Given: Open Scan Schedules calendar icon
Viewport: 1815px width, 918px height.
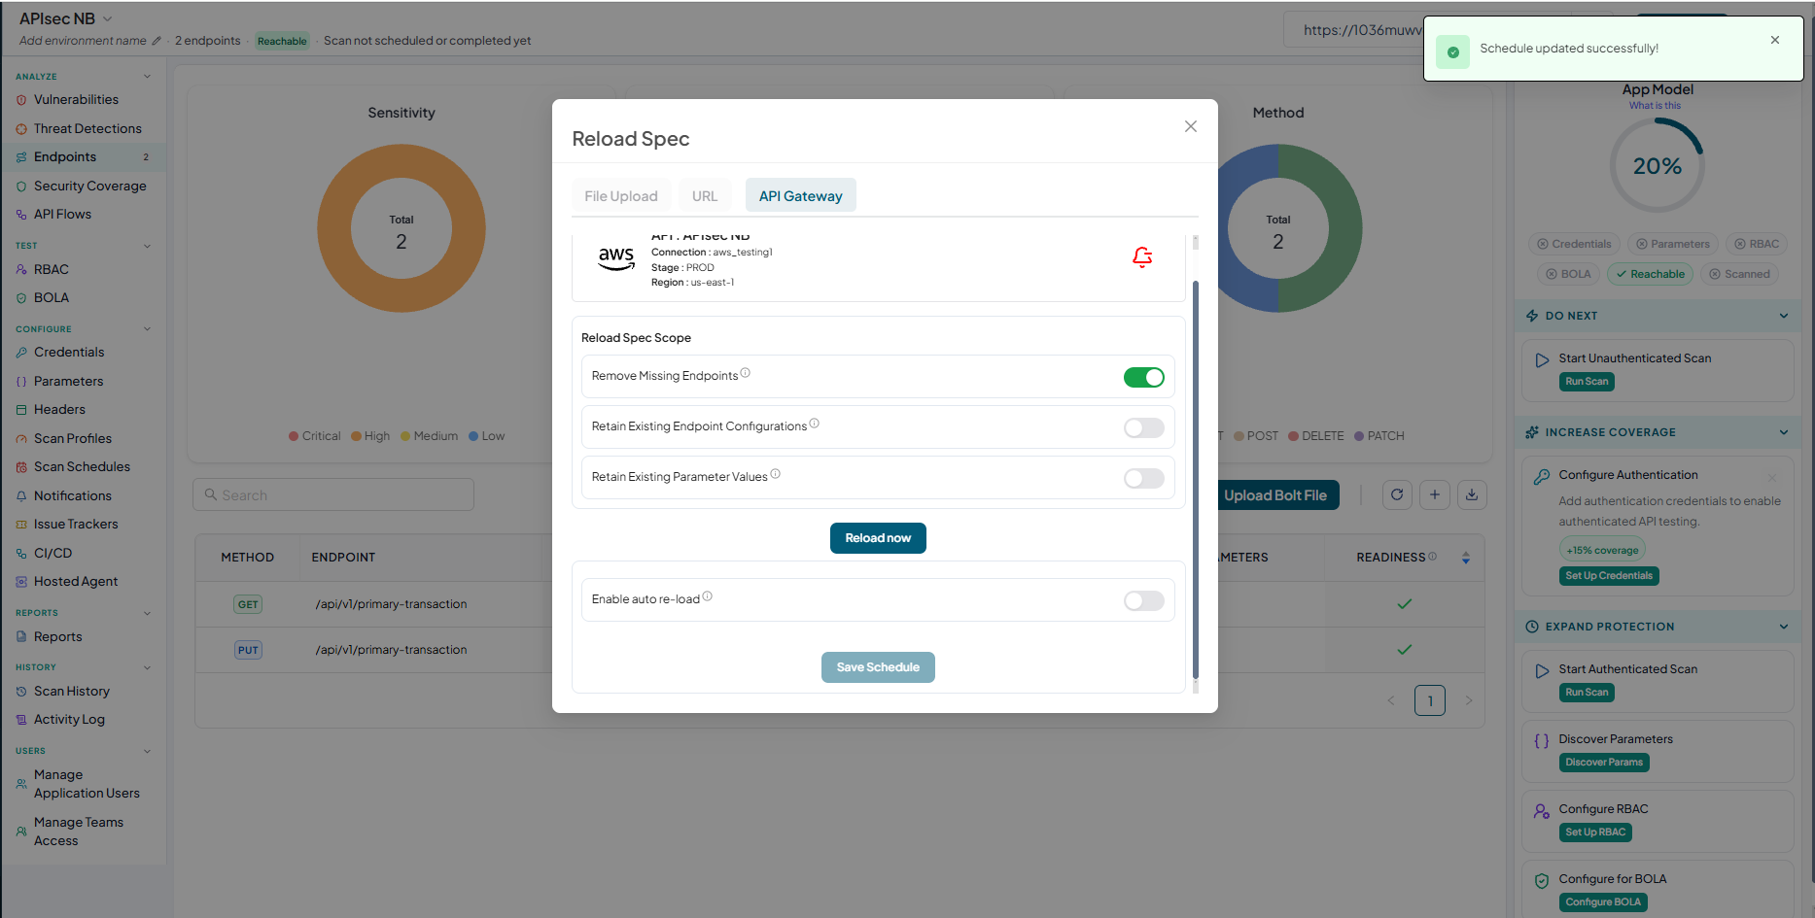Looking at the screenshot, I should click(x=21, y=467).
